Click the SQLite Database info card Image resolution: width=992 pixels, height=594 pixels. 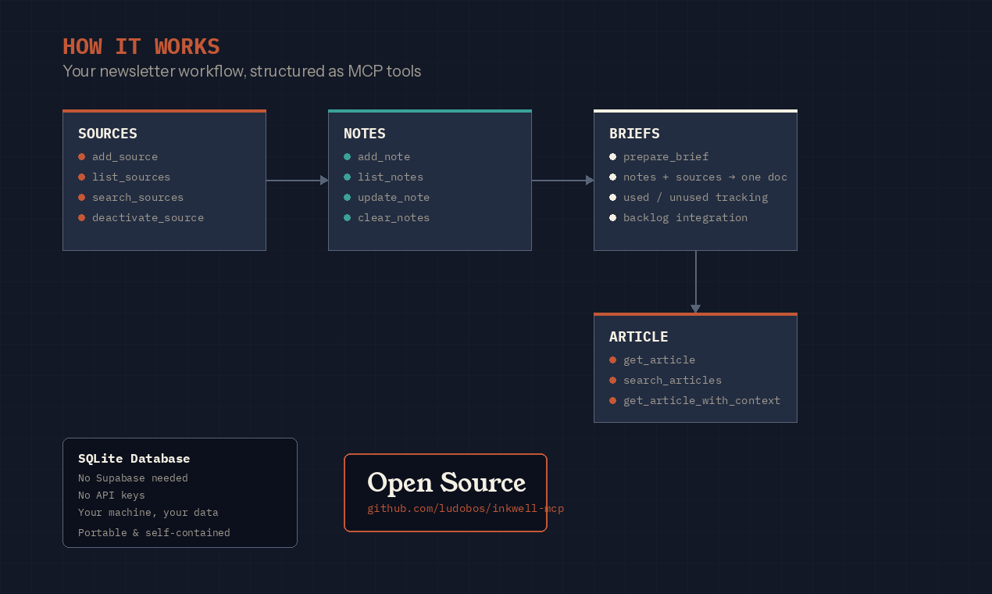[180, 492]
